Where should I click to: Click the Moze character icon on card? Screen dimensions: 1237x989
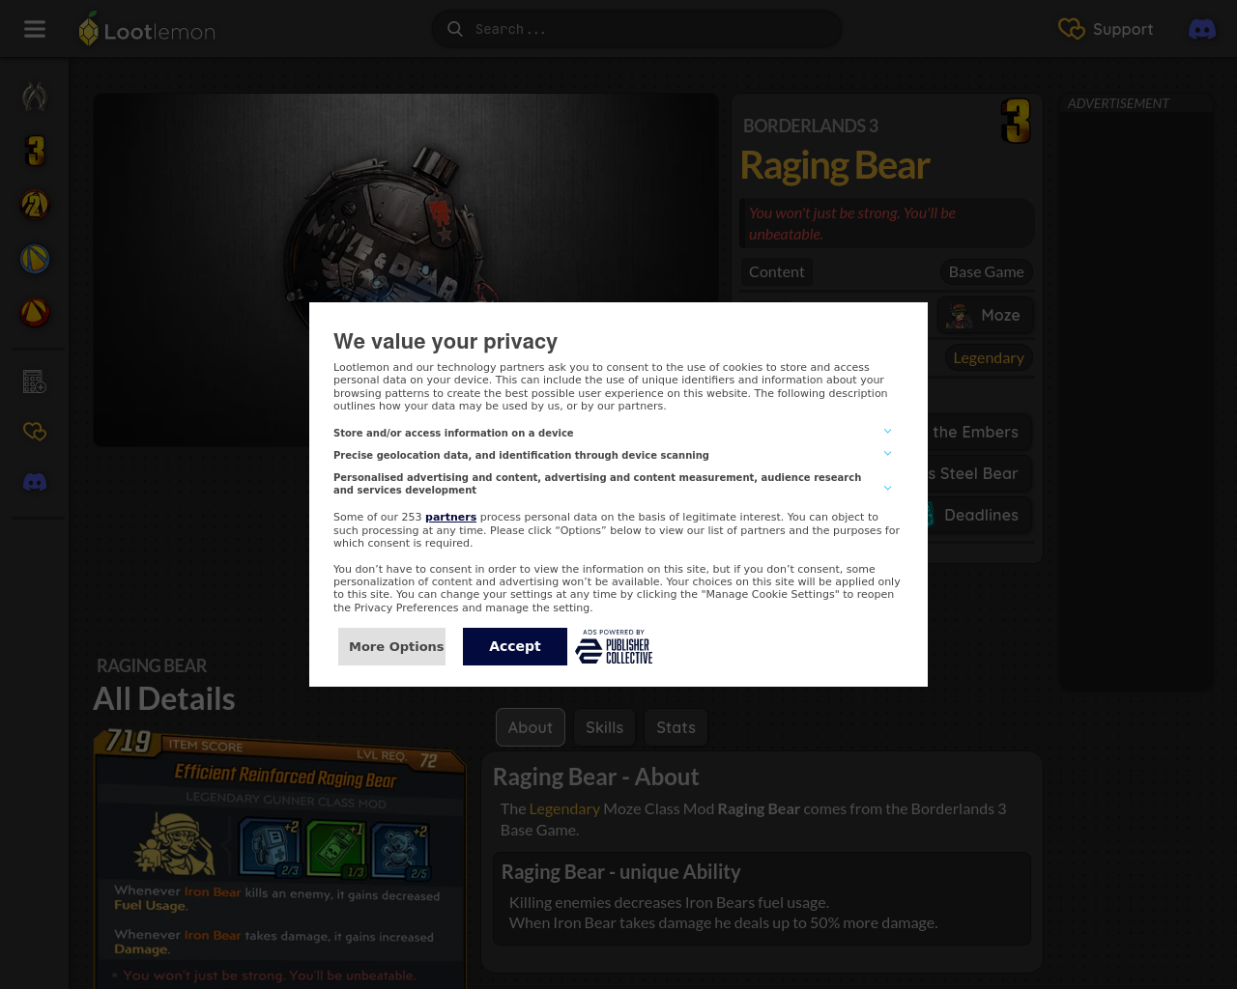(175, 843)
